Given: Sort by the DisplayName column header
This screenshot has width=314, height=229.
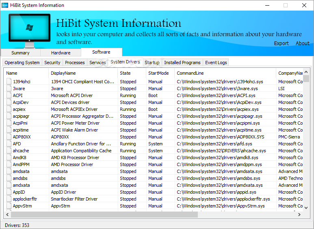Looking at the screenshot, I should (83, 73).
